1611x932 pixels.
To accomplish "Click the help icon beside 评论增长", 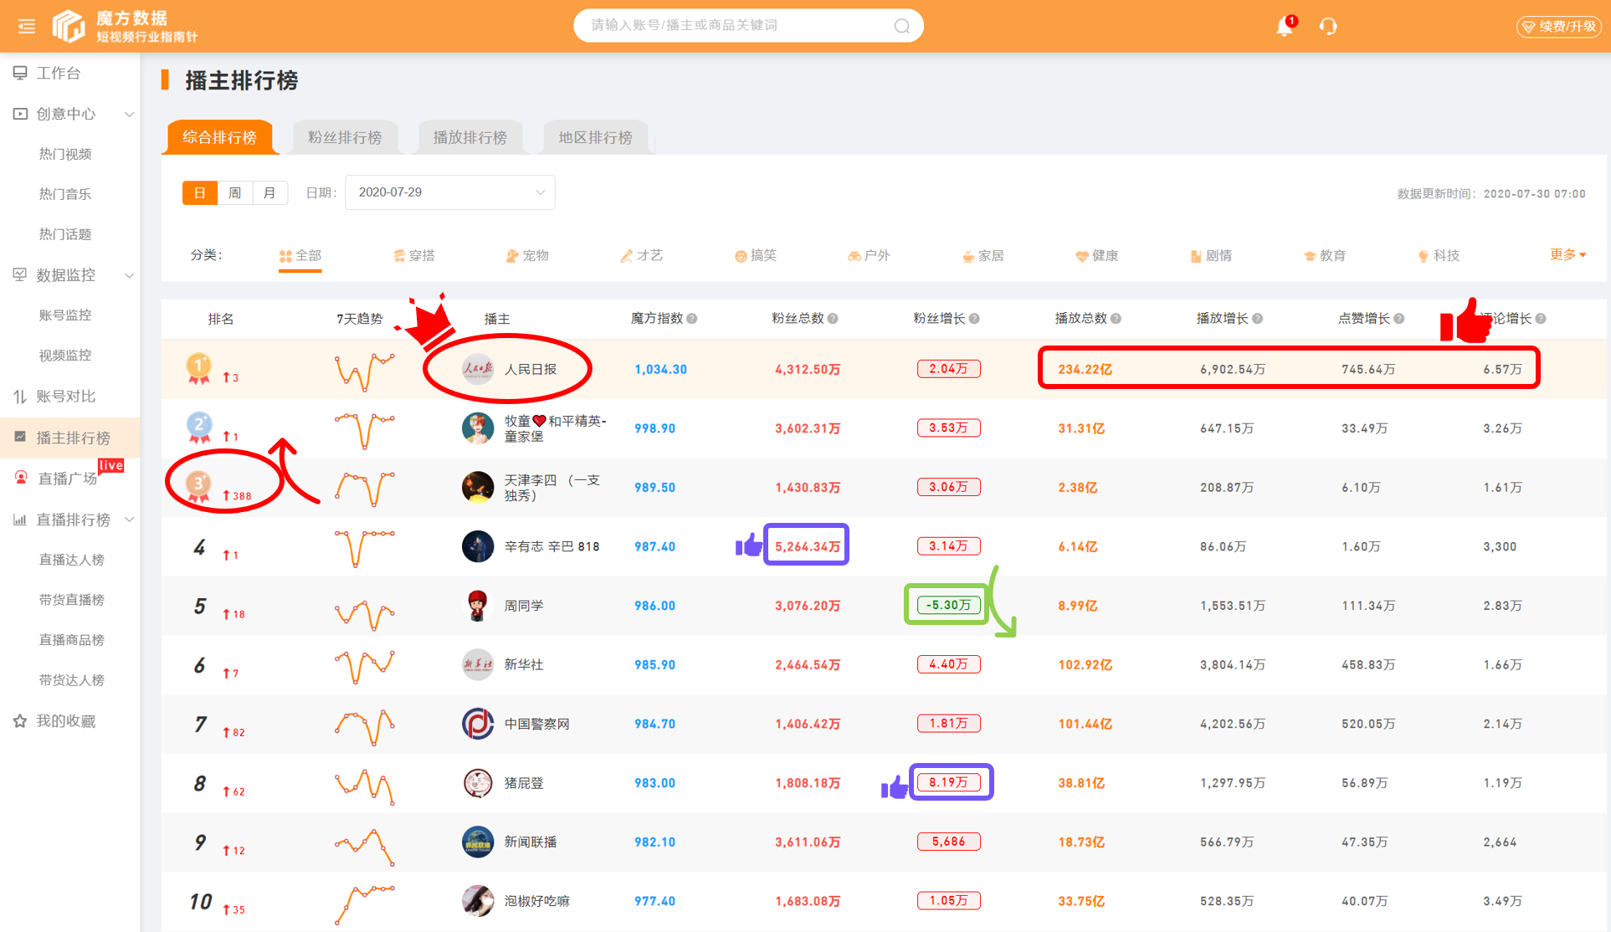I will pyautogui.click(x=1541, y=319).
